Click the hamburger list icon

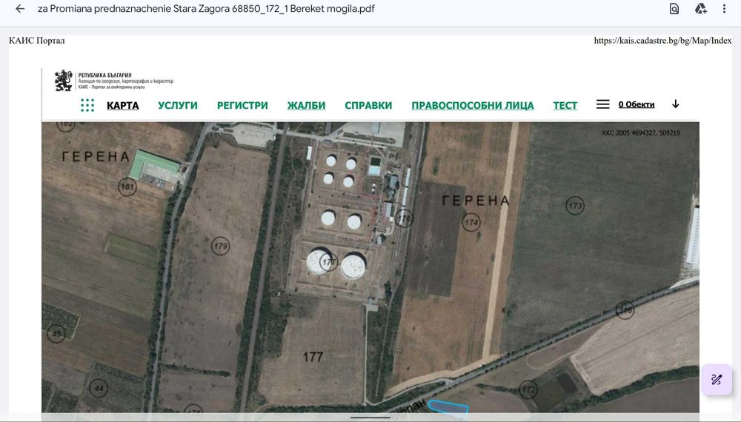(x=602, y=104)
